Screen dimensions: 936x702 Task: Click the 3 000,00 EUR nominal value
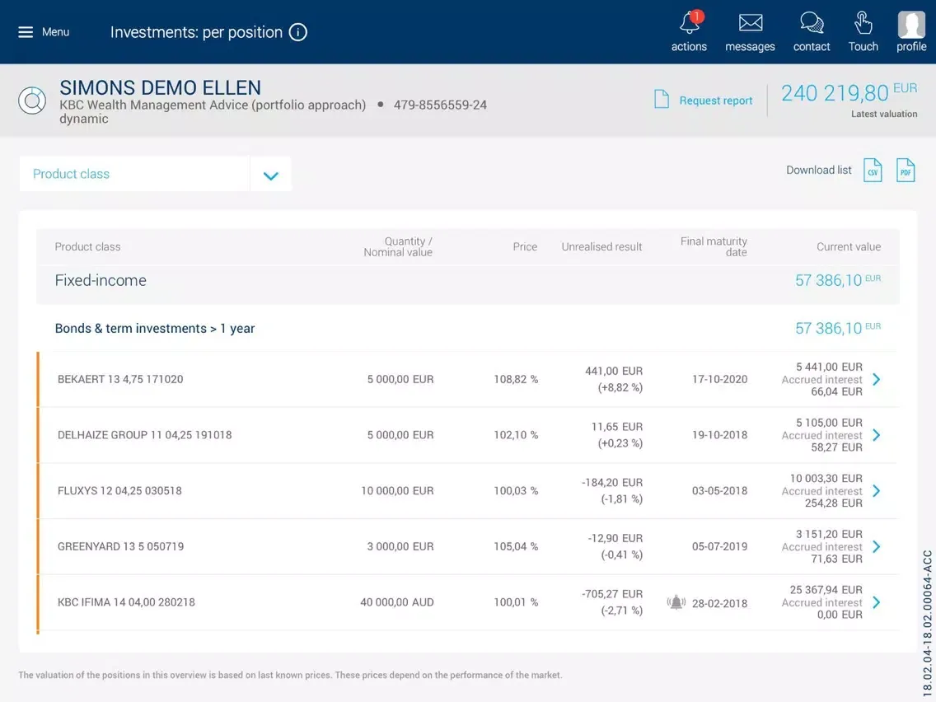click(x=400, y=546)
